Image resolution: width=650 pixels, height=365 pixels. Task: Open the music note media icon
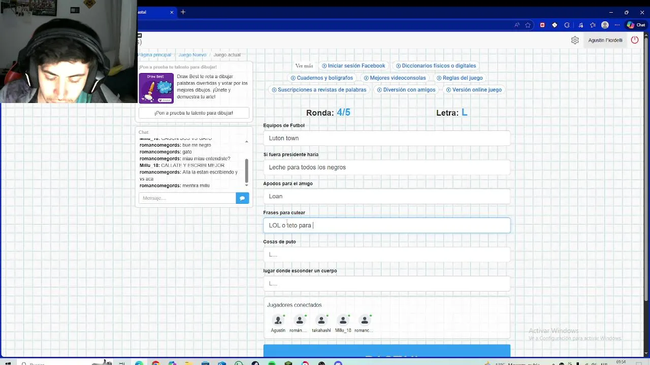(x=581, y=25)
